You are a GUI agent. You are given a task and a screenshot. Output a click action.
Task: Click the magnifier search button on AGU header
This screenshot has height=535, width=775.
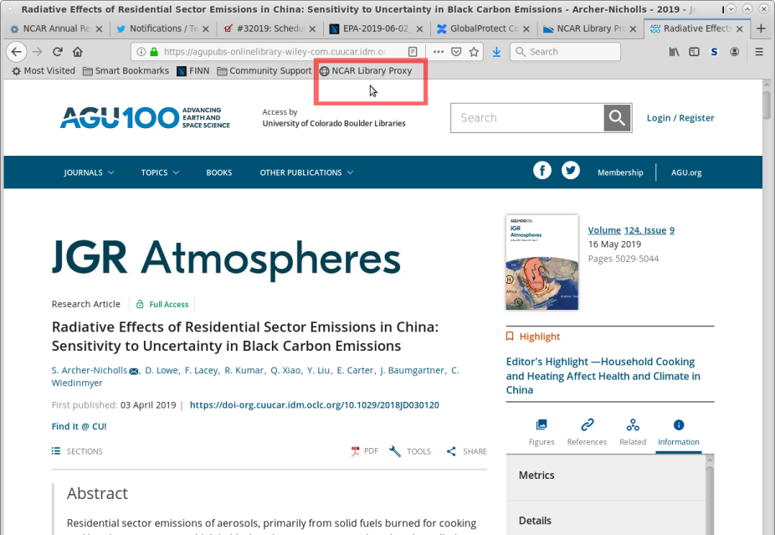[617, 118]
